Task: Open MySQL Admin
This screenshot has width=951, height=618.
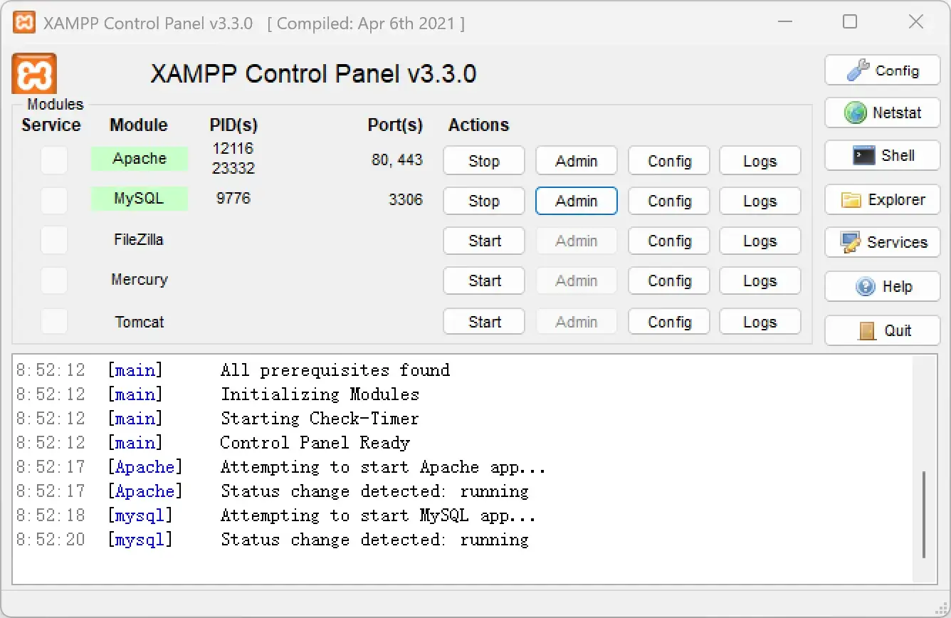Action: 576,201
